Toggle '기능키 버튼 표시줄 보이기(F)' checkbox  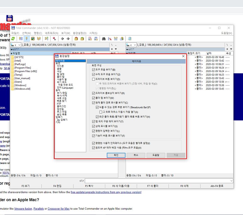(93, 136)
